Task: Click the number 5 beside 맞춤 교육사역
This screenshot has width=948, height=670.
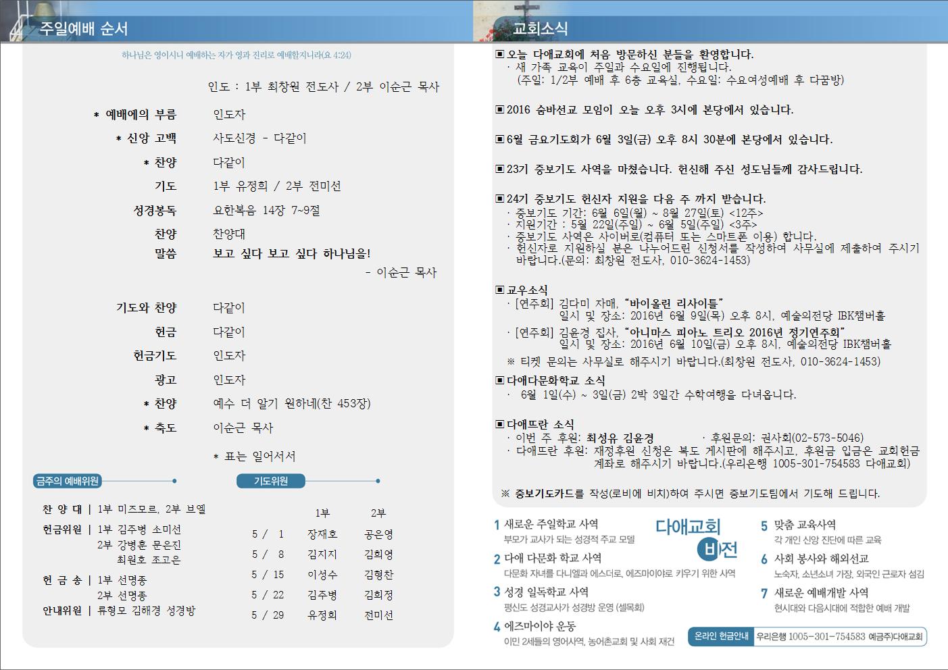Action: tap(764, 525)
